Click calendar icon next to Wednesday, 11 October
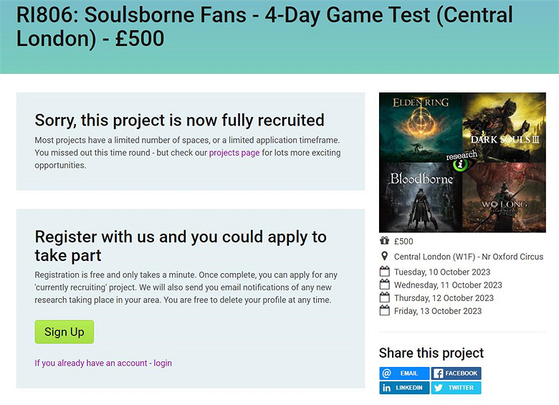The image size is (559, 405). (384, 285)
